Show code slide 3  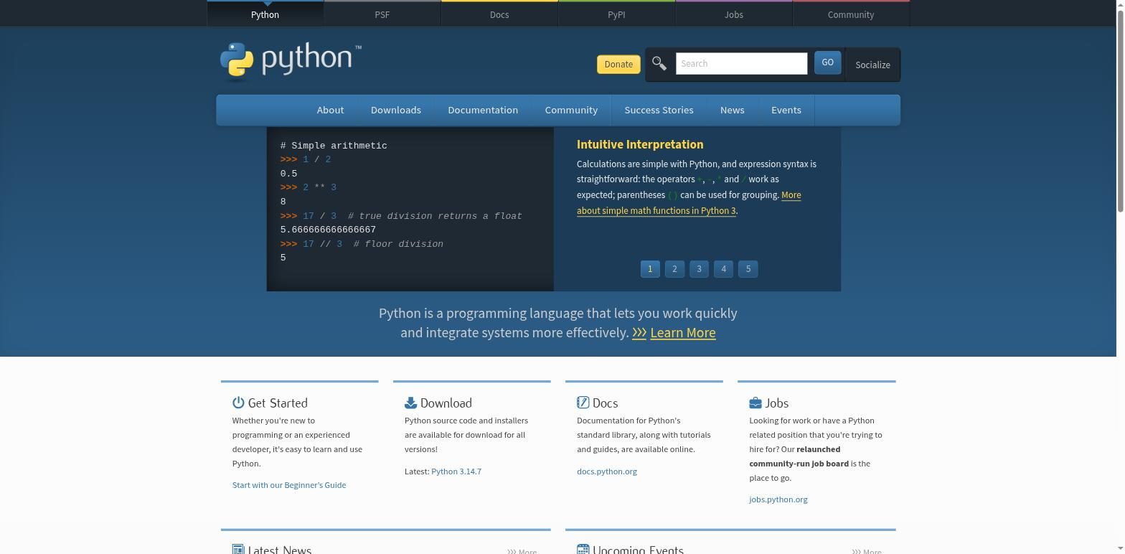699,269
